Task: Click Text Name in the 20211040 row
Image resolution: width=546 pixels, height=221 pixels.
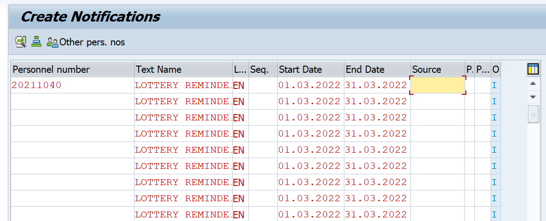Action: [x=183, y=85]
